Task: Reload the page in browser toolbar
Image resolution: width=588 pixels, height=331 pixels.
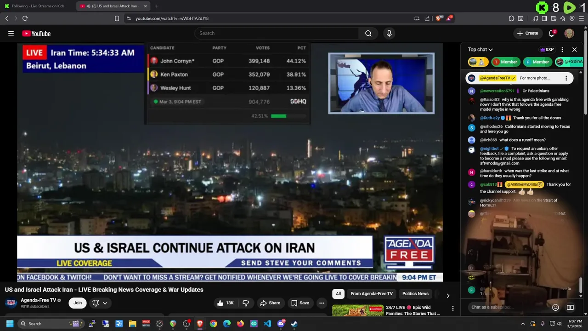Action: tap(25, 18)
